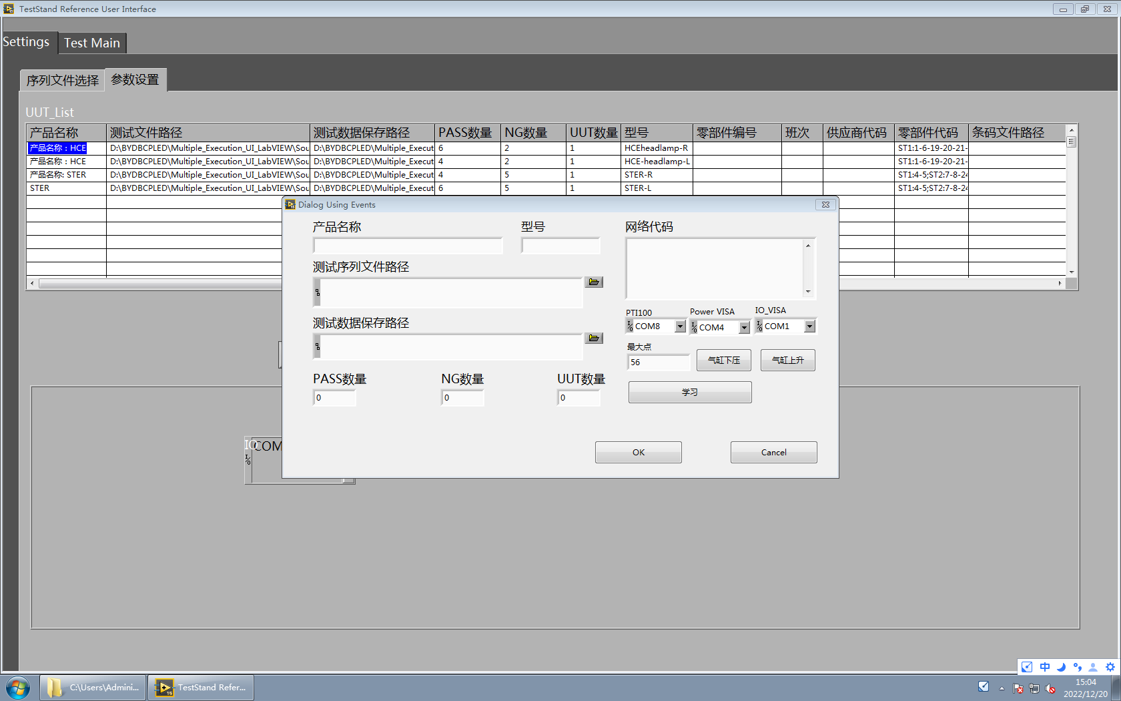1121x701 pixels.
Task: Open the Windows Start menu orb
Action: (x=18, y=688)
